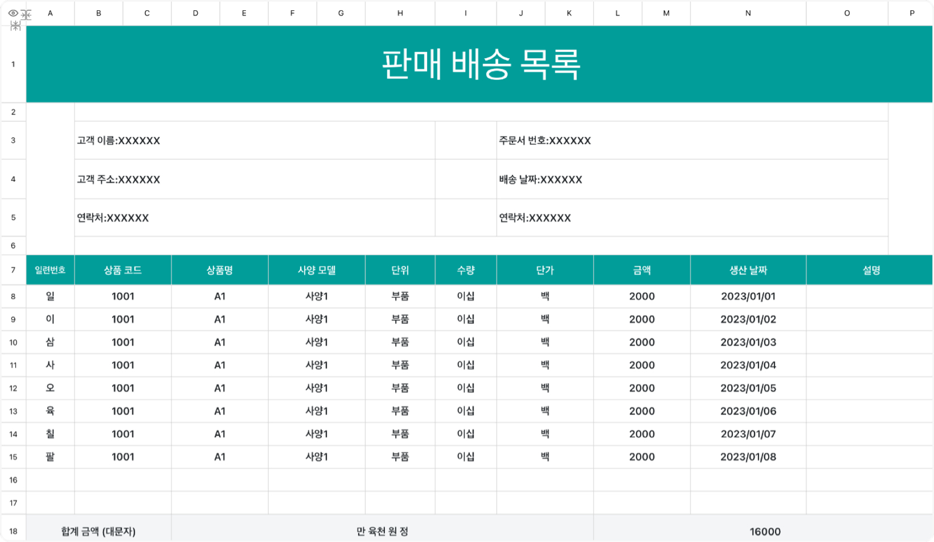The height and width of the screenshot is (542, 934).
Task: Click left 연락처:XXXXXX cell under 고객 주소
Action: 255,217
